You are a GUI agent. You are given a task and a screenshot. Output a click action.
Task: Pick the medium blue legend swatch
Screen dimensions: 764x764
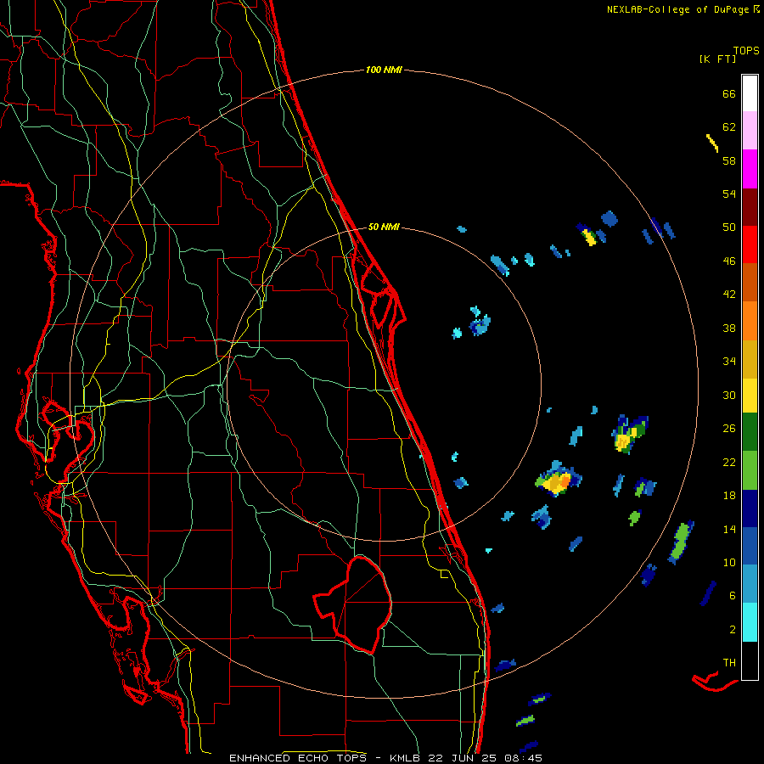[x=750, y=546]
